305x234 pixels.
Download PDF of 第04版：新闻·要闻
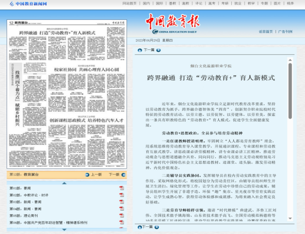pos(121,209)
